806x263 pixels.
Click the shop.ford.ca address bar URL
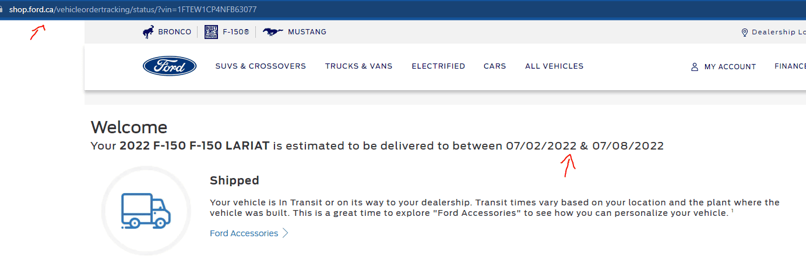pos(133,10)
